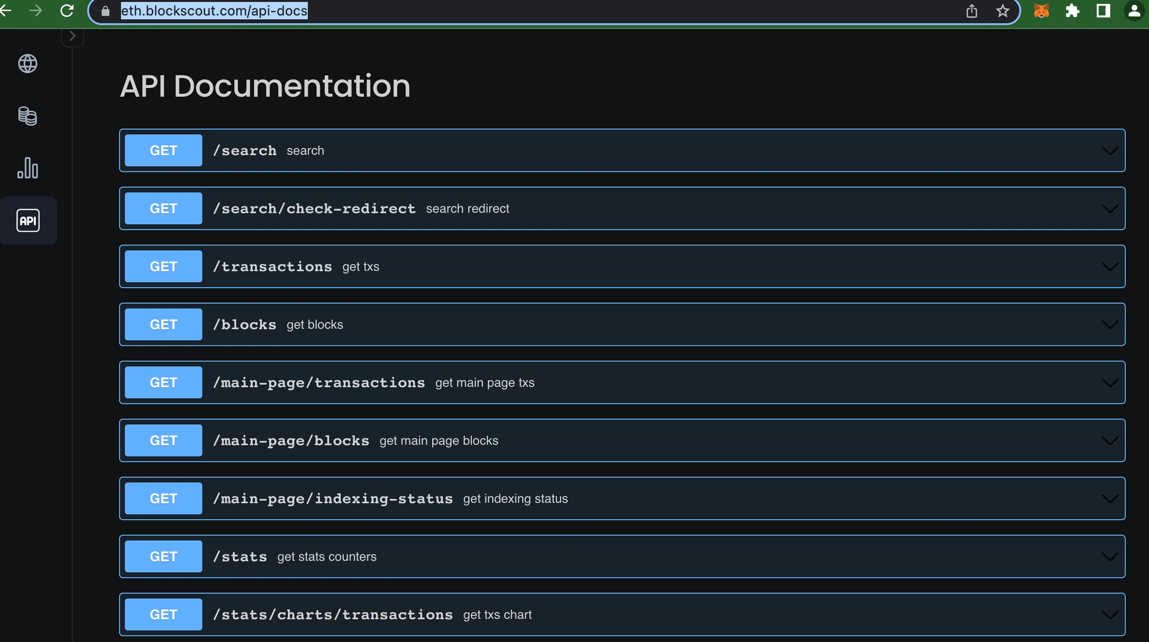The image size is (1149, 642).
Task: Expand the /search endpoint chevron
Action: point(1110,151)
